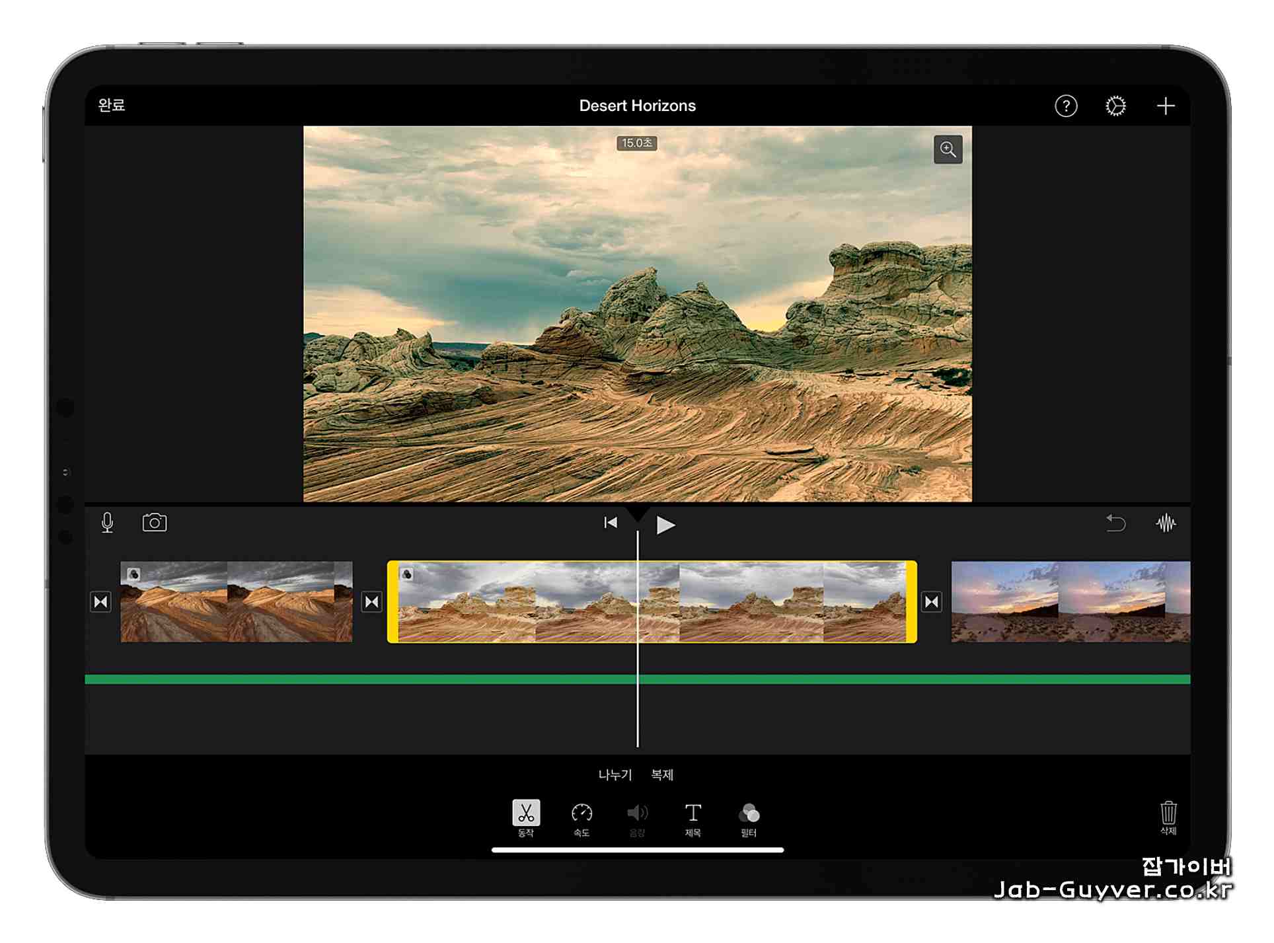This screenshot has width=1274, height=943.
Task: Tap 완료 to finish editing
Action: (112, 105)
